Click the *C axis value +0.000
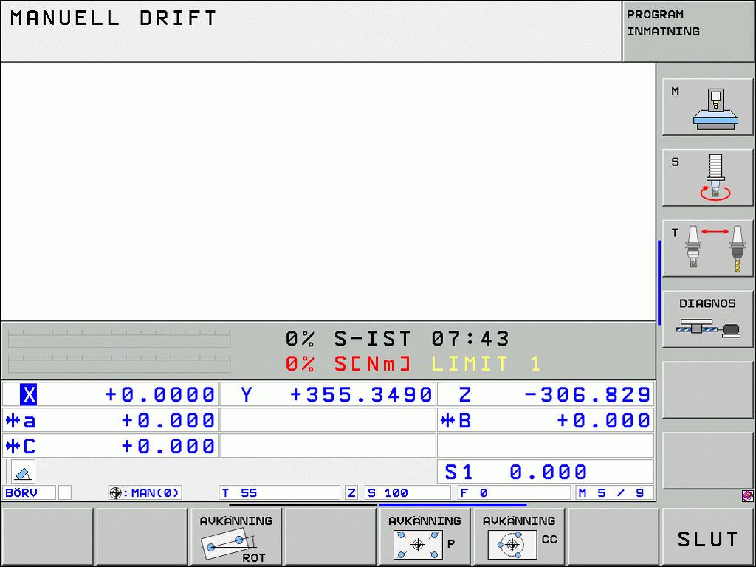The width and height of the screenshot is (756, 567). 168,446
